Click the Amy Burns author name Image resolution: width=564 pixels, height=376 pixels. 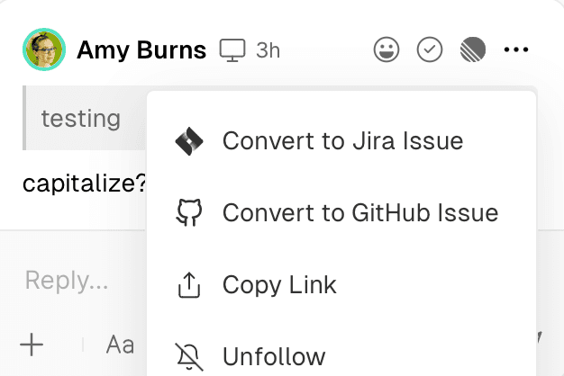pyautogui.click(x=141, y=49)
